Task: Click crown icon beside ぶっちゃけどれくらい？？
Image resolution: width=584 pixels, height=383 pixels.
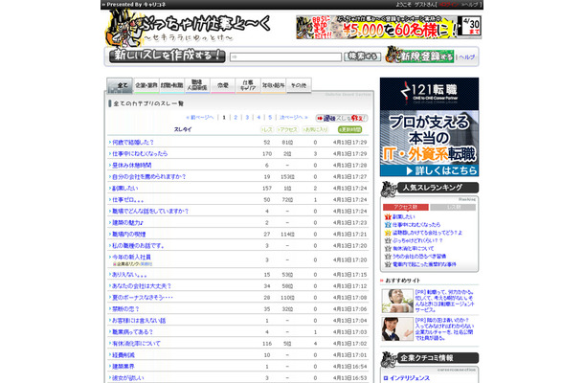Action: click(x=388, y=240)
